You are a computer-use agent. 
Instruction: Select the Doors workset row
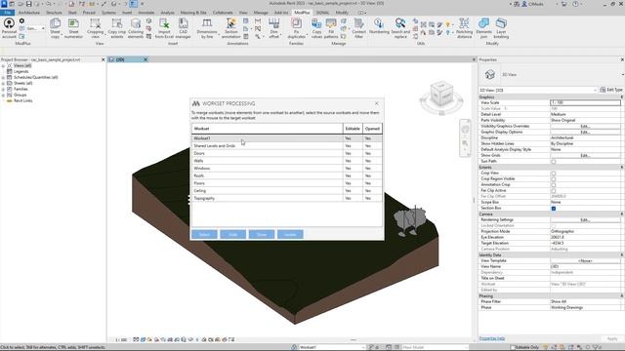[286, 154]
